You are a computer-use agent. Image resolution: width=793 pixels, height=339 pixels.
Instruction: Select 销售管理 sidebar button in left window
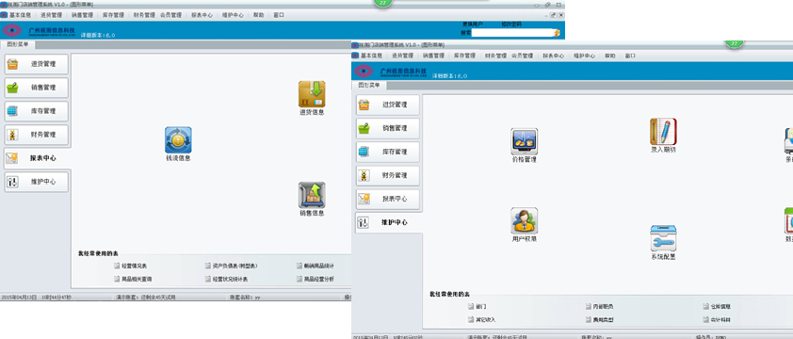(37, 88)
